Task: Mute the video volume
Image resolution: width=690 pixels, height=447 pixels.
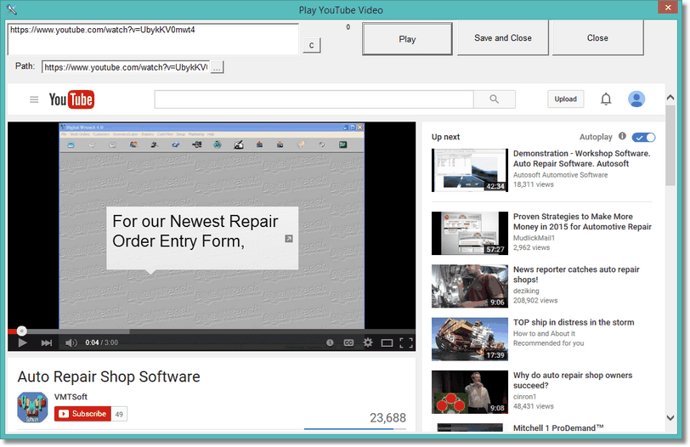Action: (x=71, y=342)
